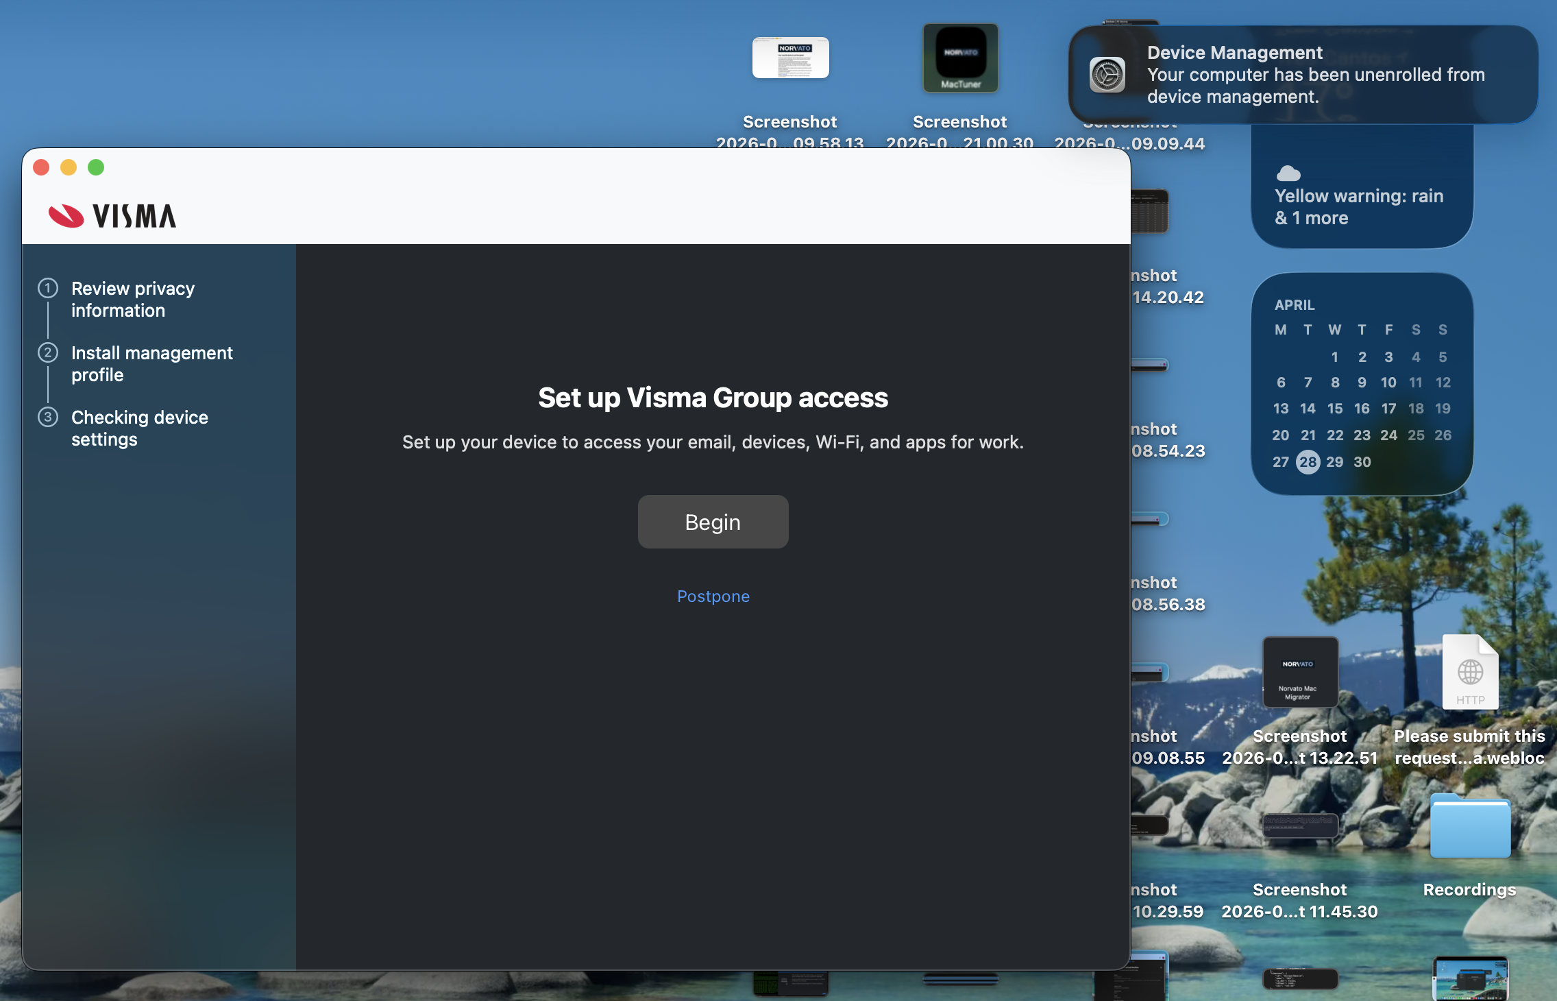Click the 'Screenshot 2026-0...t 11.45.30' file name
1557x1001 pixels.
click(x=1300, y=901)
